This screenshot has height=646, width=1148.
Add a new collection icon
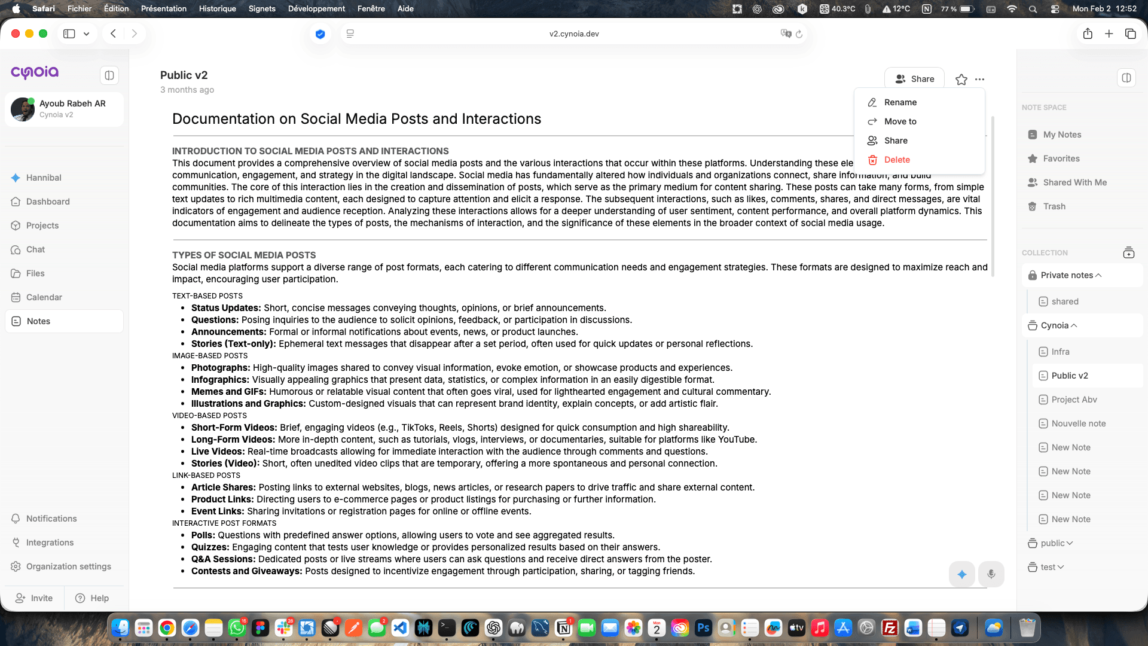tap(1128, 253)
